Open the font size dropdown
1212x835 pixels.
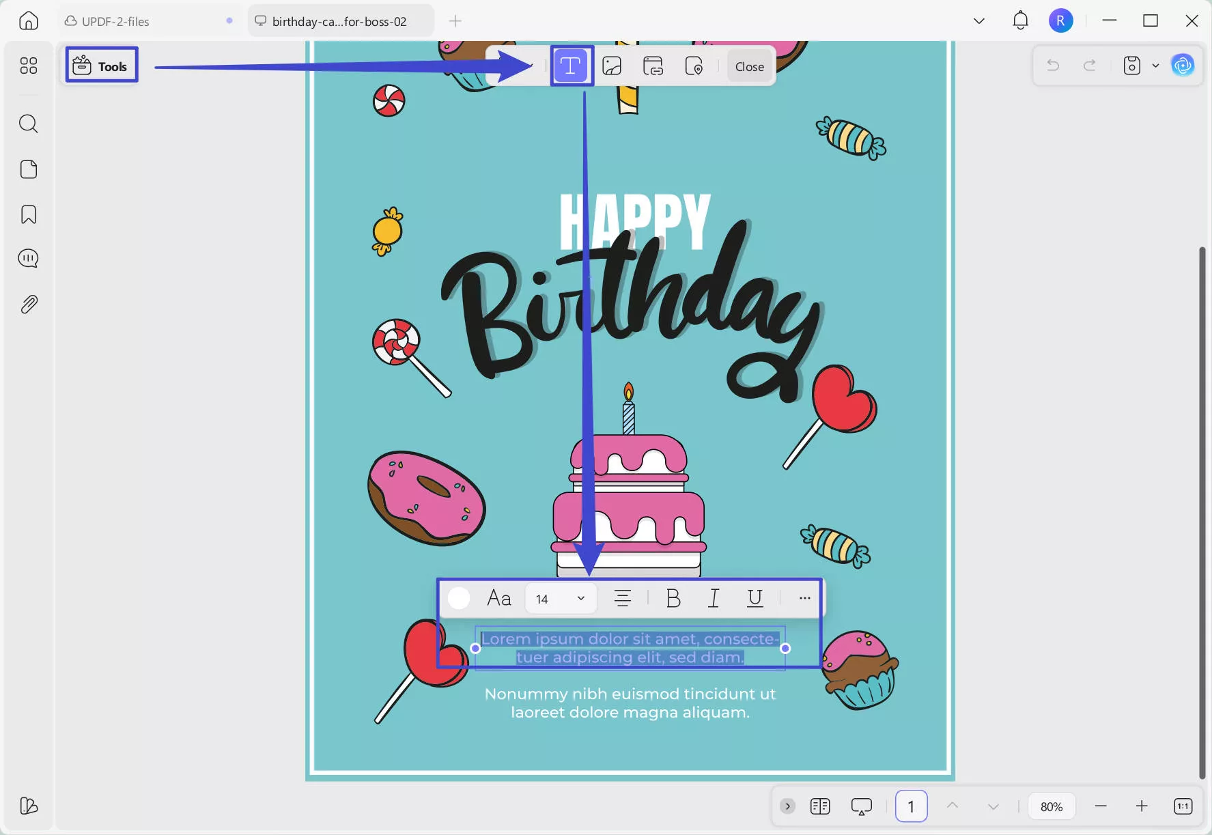tap(581, 598)
